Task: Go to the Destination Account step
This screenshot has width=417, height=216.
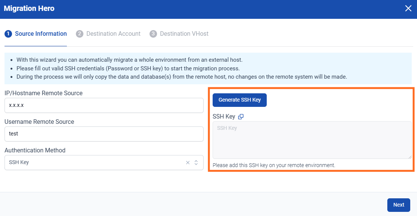Action: 113,34
